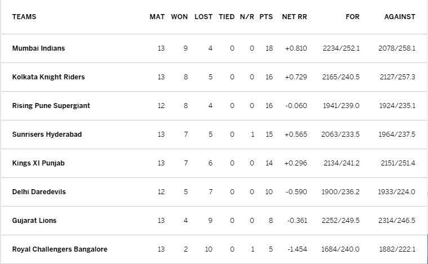Viewport: 428px width, 264px height.
Task: Click the N/R column header
Action: [x=247, y=17]
